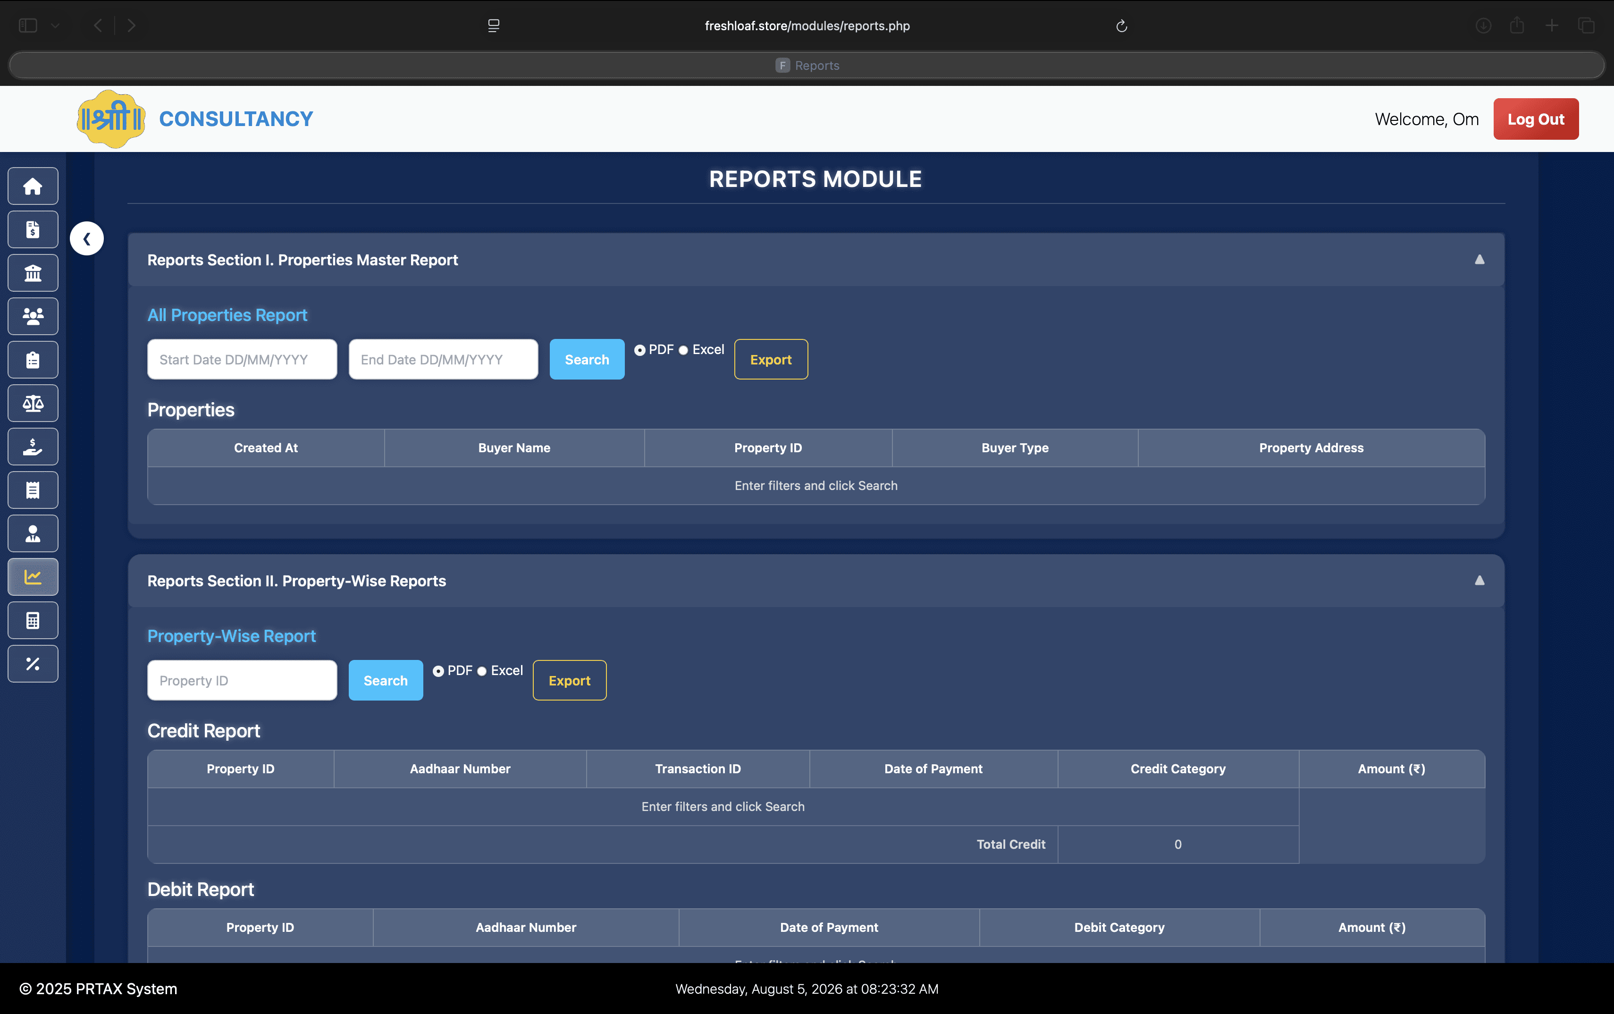Collapse Reports Section II Property-Wise Reports
The width and height of the screenshot is (1614, 1014).
click(1479, 581)
